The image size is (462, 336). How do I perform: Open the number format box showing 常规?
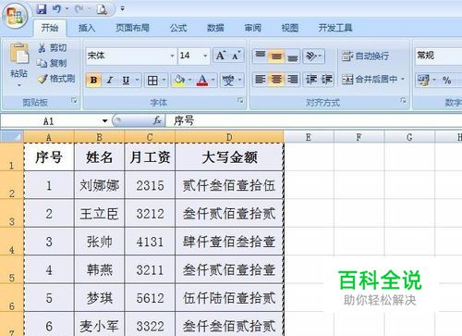pyautogui.click(x=439, y=56)
